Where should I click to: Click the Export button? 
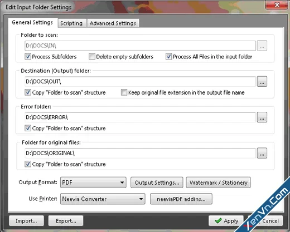(66, 221)
